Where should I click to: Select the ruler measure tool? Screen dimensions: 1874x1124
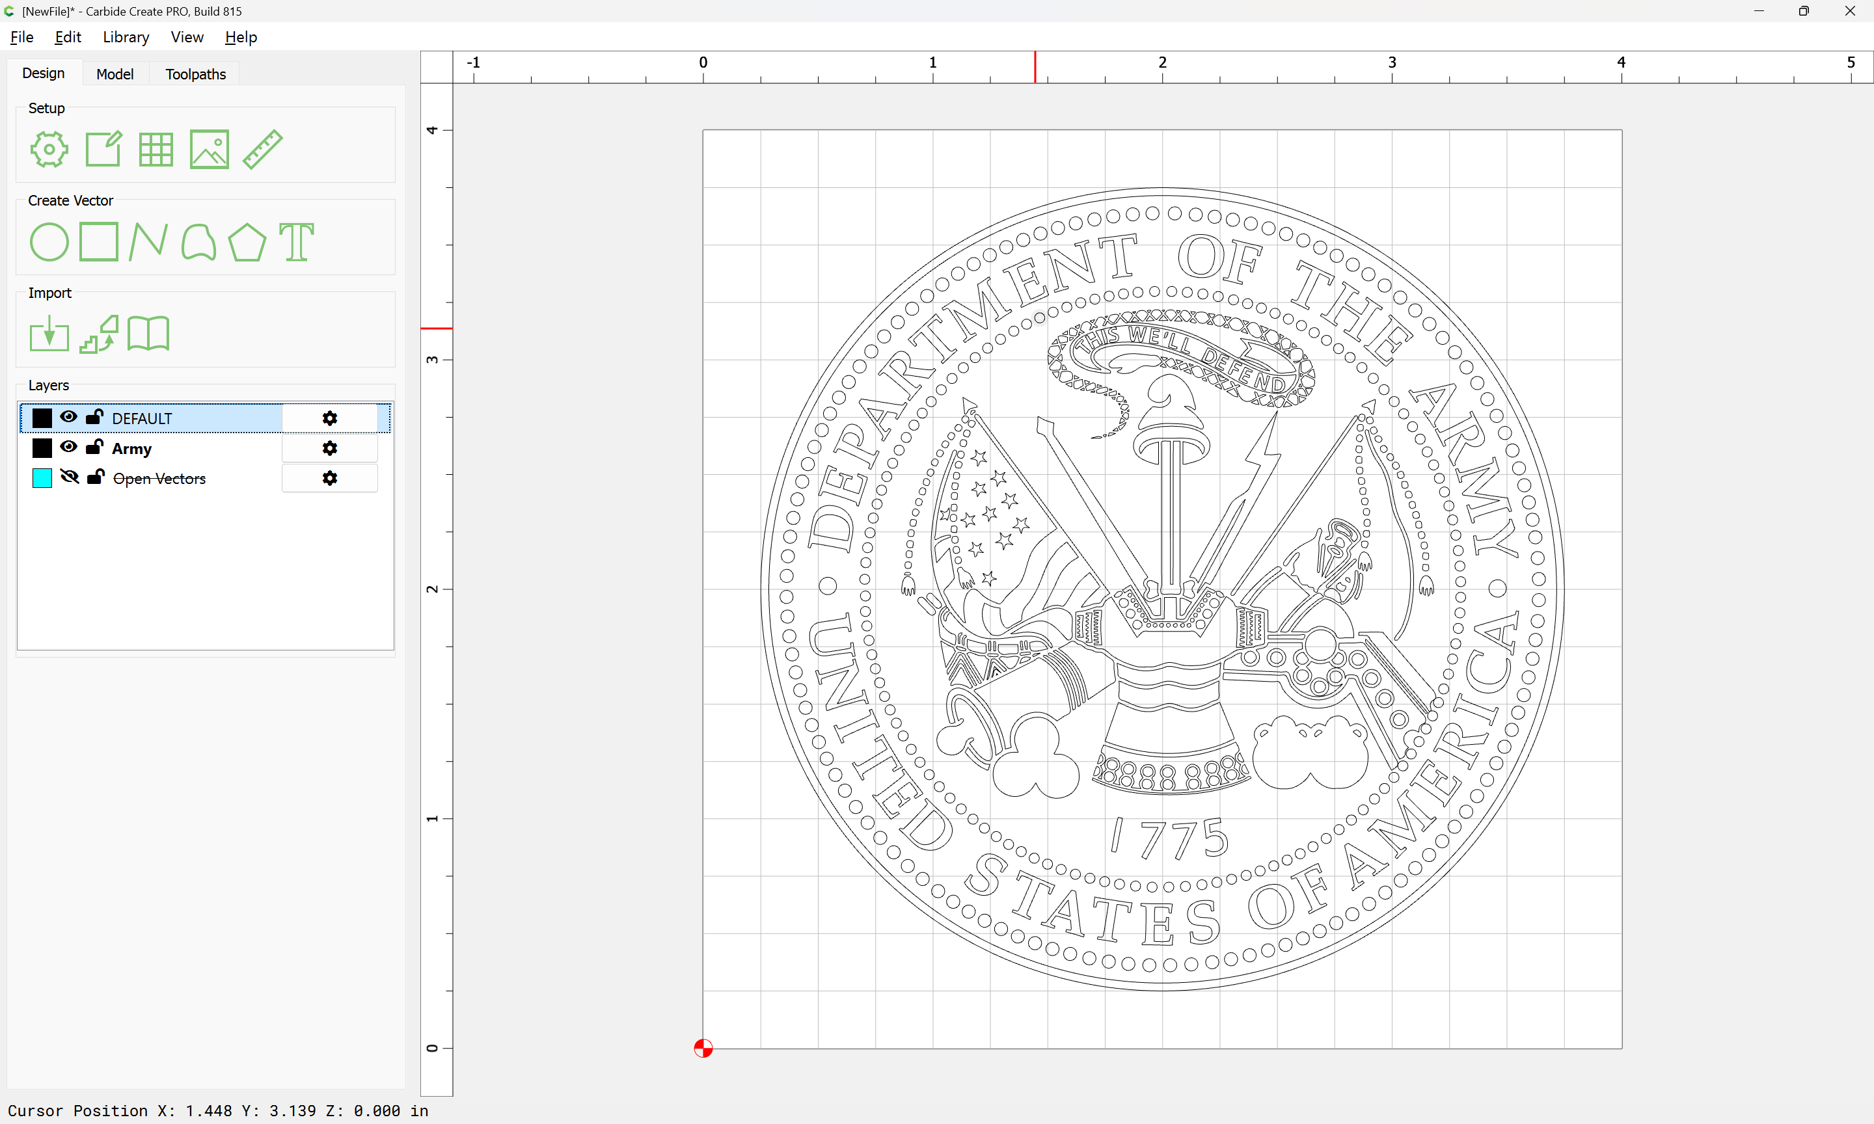coord(263,149)
